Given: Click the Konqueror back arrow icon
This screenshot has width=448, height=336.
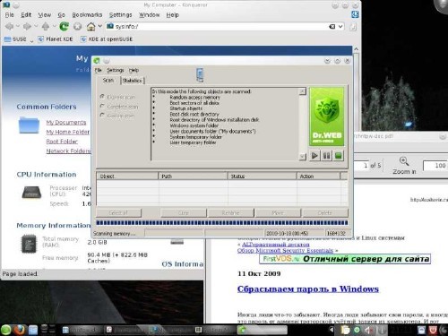Looking at the screenshot, I should click(9, 27).
